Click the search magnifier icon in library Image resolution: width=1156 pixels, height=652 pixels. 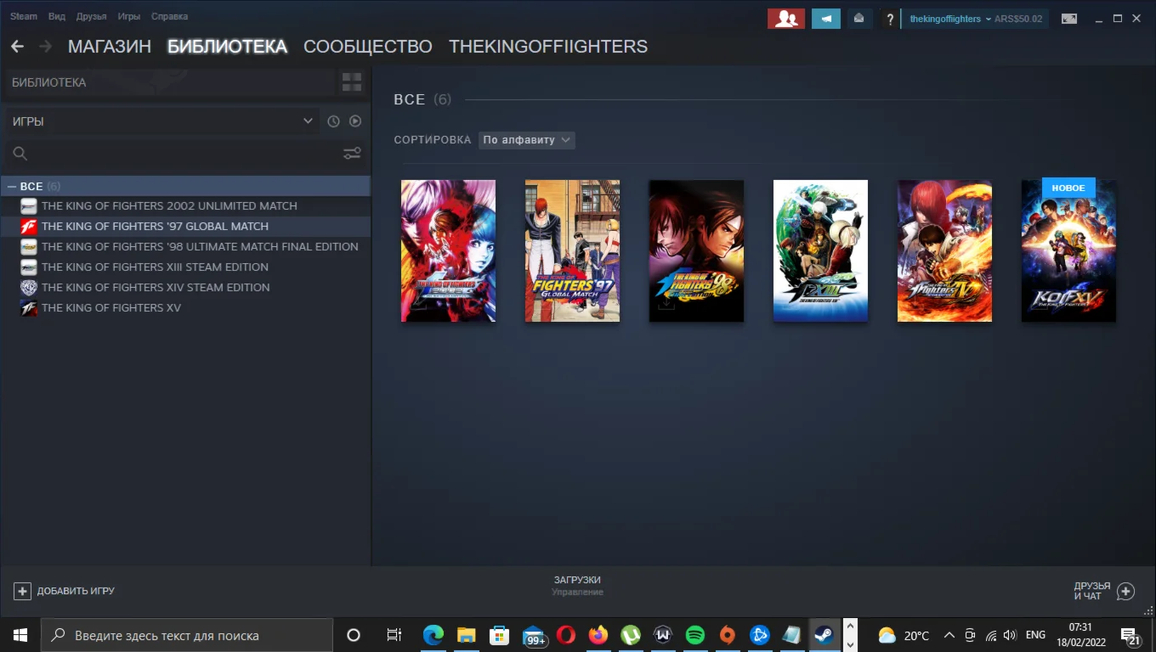point(20,154)
